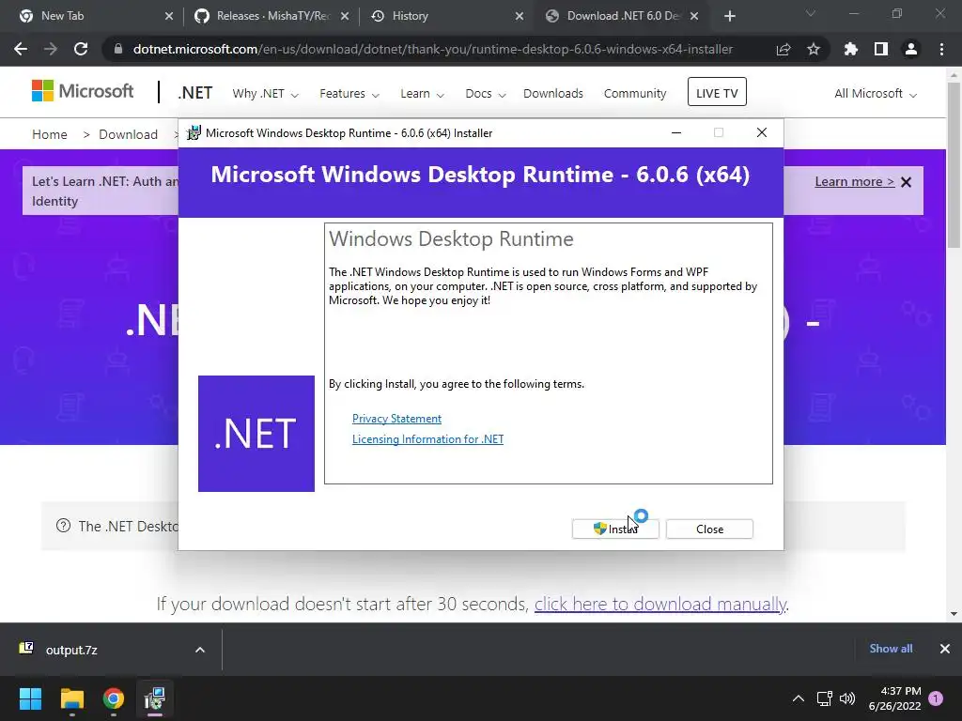The height and width of the screenshot is (721, 962).
Task: Expand the All Microsoft menu
Action: 876,93
